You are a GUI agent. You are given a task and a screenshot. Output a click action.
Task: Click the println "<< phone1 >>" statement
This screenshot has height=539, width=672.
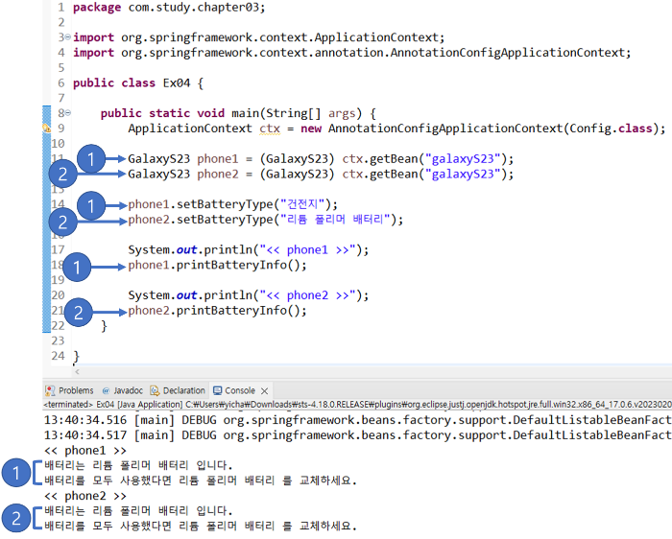coord(248,249)
